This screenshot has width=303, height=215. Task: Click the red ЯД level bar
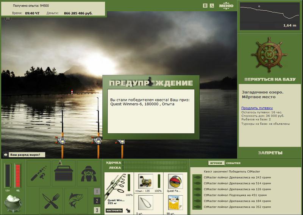tap(18, 176)
